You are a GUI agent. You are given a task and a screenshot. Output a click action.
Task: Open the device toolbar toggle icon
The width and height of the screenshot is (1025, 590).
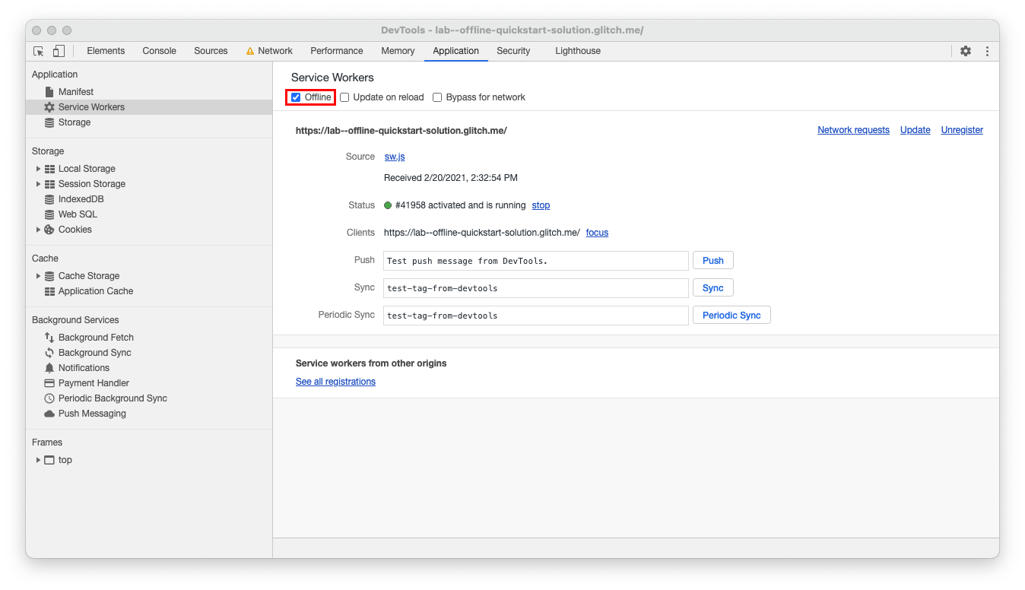point(59,50)
